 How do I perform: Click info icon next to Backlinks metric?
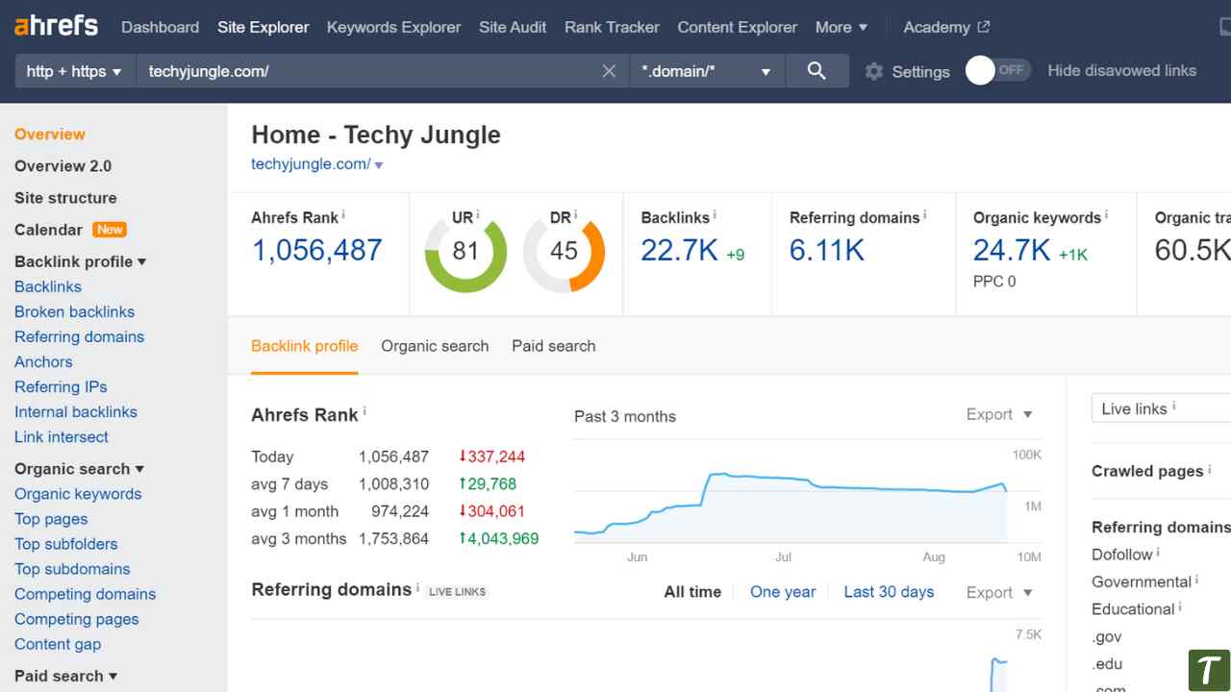point(715,215)
